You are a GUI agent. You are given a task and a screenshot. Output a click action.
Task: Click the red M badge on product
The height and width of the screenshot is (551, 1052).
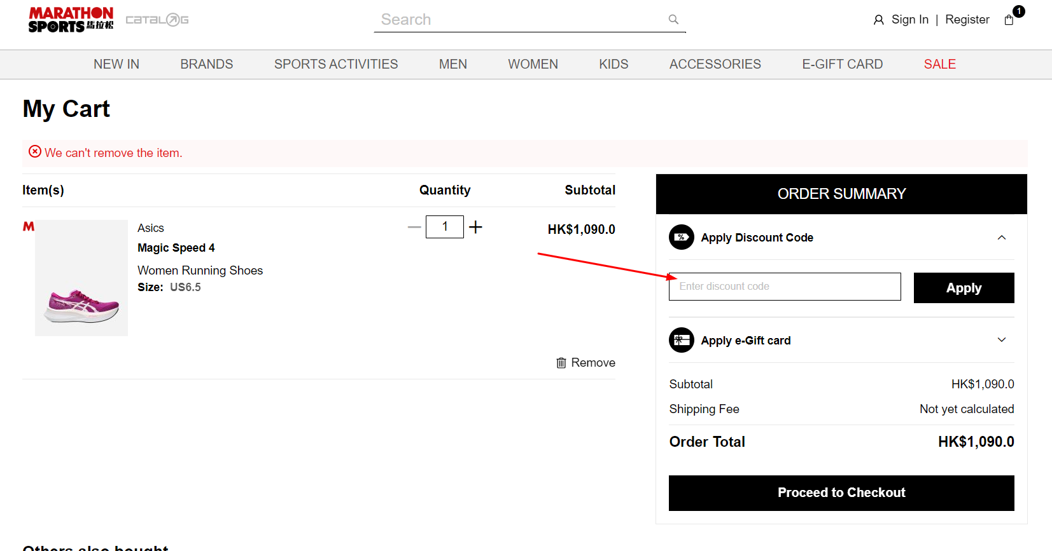tap(29, 226)
